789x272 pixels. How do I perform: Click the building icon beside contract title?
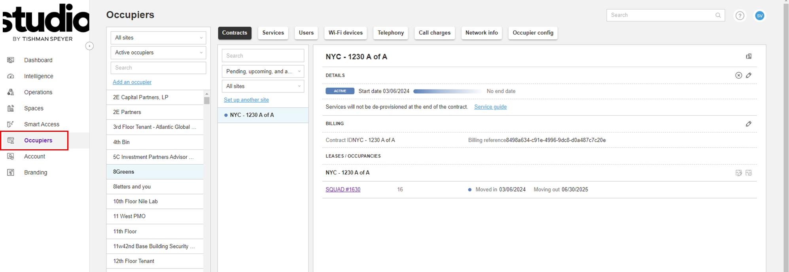click(749, 56)
